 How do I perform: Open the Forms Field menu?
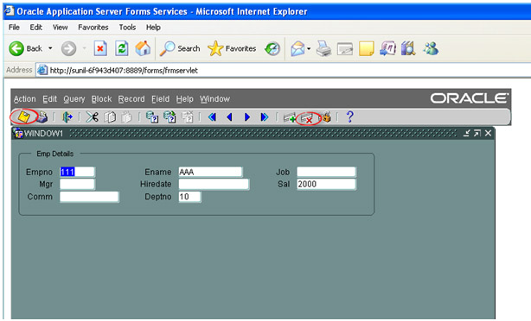click(160, 99)
